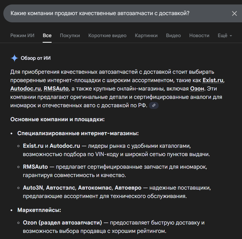The height and width of the screenshot is (239, 242).
Task: Click the Маркетплейсы section heading
Action: click(x=39, y=210)
